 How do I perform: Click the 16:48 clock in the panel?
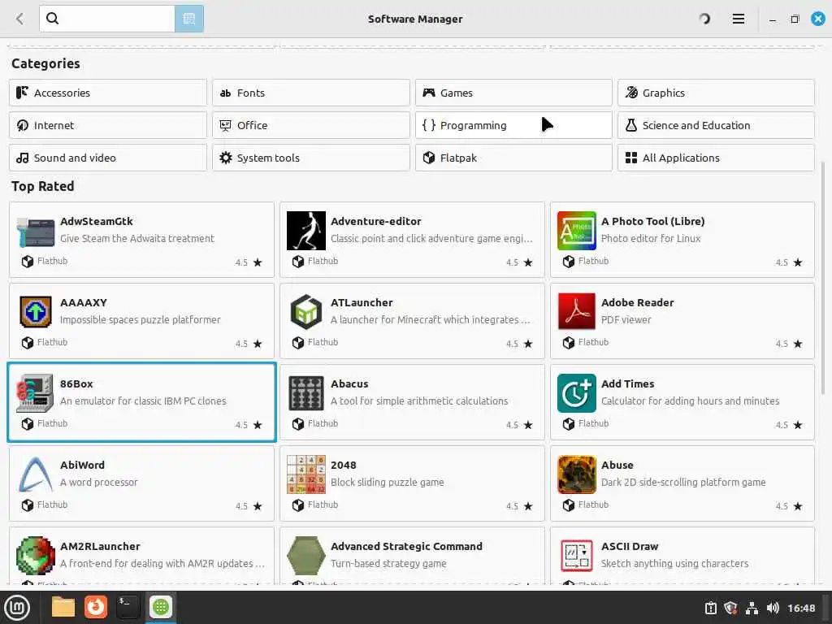(800, 608)
